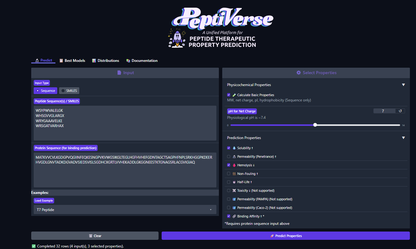Viewport: 416px width, 249px height.
Task: Select the SMILES input type
Action: [x=69, y=91]
